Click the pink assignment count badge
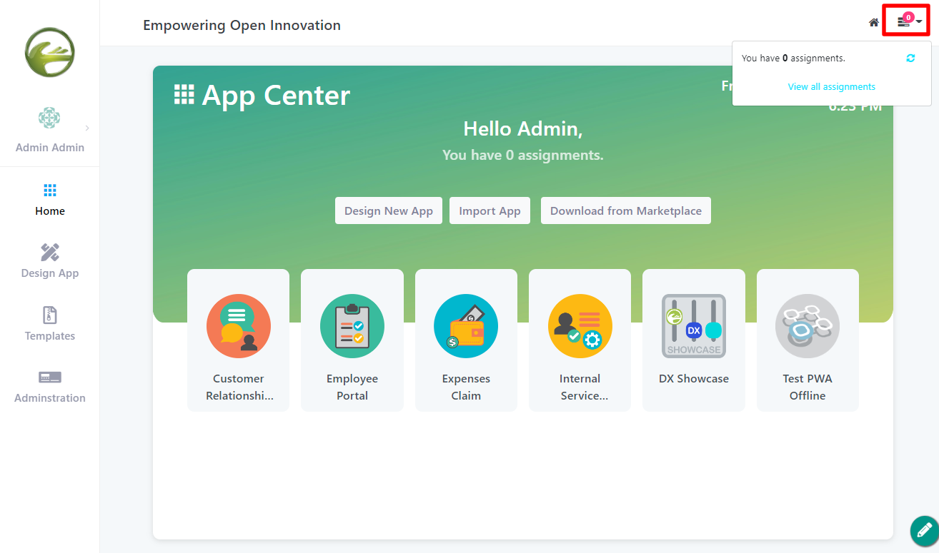 click(x=908, y=17)
